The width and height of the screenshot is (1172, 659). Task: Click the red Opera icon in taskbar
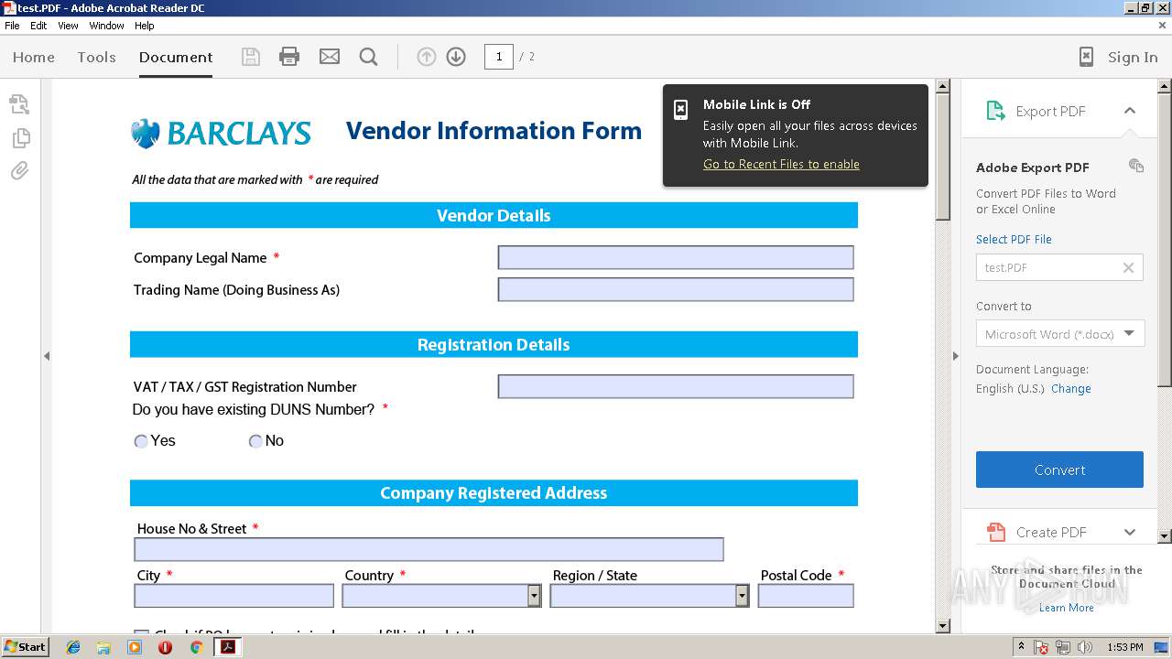point(165,647)
